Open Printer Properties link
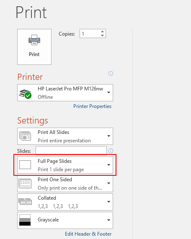Image resolution: width=191 pixels, height=239 pixels. pos(92,106)
